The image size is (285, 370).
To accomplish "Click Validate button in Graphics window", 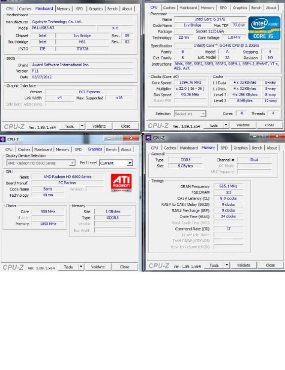I will 98,267.
